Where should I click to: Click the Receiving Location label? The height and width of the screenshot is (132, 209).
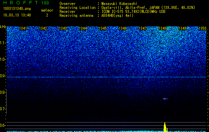(x=77, y=8)
